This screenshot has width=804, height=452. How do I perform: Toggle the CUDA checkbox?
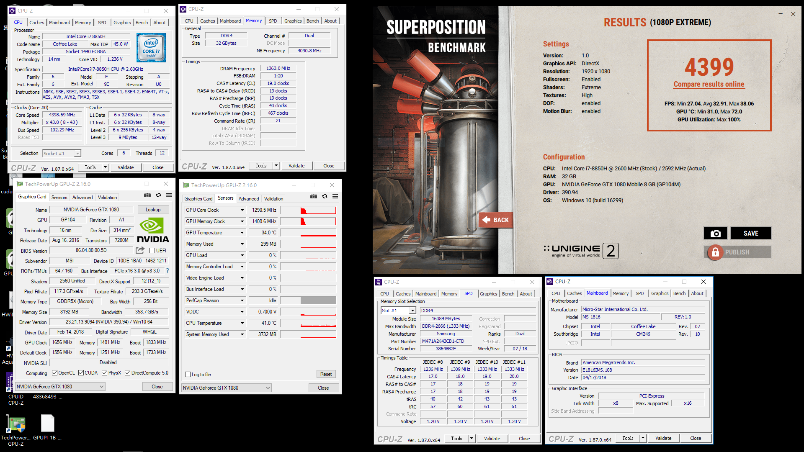81,373
